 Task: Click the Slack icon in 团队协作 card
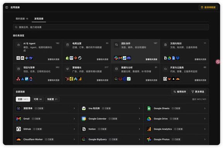pos(116,58)
